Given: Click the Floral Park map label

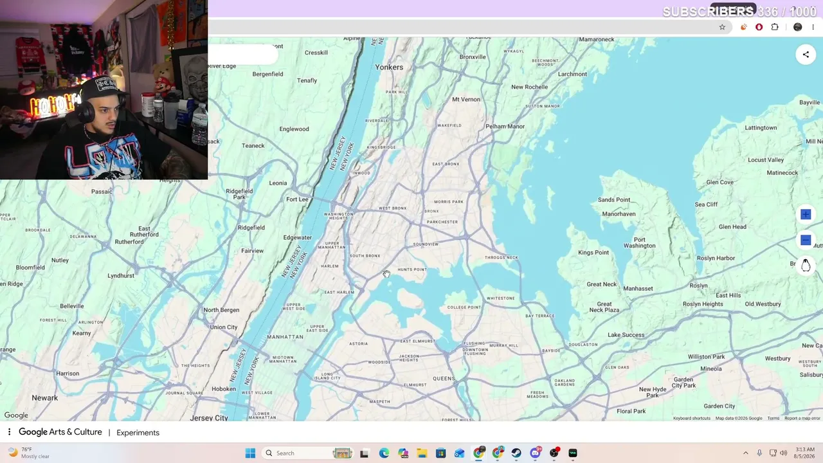Looking at the screenshot, I should click(631, 412).
